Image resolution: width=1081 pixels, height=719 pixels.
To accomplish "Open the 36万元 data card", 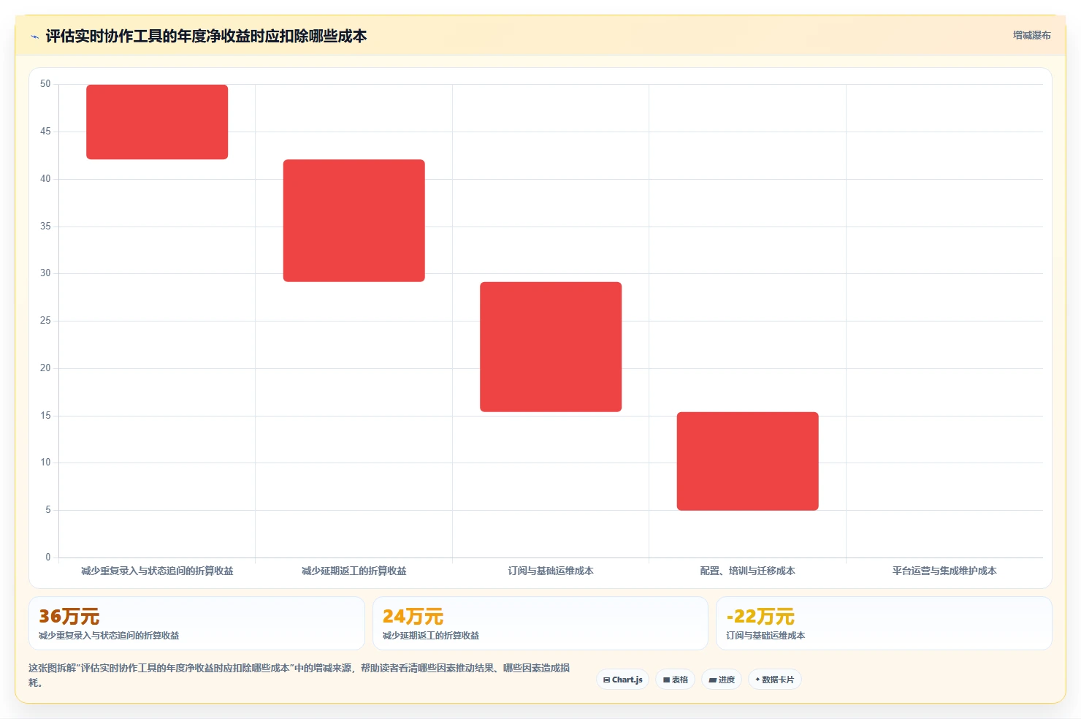I will [x=196, y=623].
